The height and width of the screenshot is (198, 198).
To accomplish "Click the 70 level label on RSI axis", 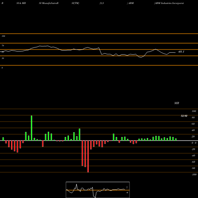I will pos(3,46).
